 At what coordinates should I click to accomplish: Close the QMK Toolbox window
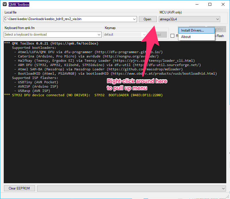point(223,5)
